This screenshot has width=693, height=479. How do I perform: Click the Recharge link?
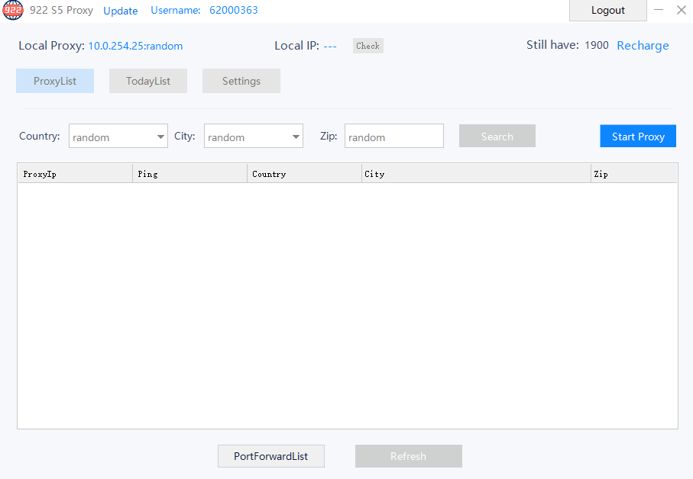[643, 46]
